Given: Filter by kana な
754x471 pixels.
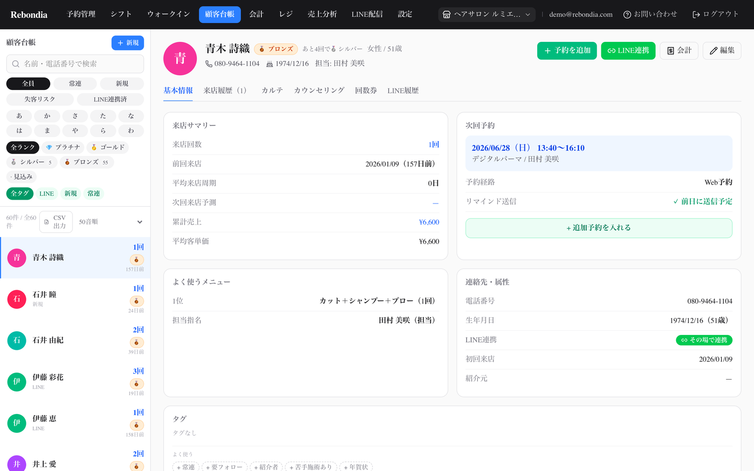Looking at the screenshot, I should pyautogui.click(x=131, y=116).
